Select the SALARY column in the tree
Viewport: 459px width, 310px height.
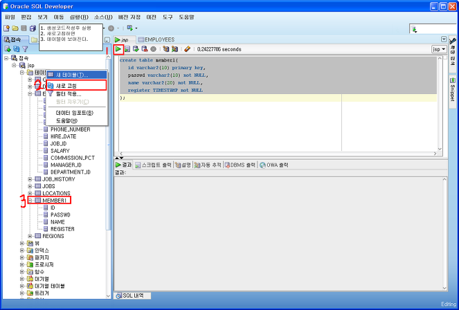pos(60,151)
